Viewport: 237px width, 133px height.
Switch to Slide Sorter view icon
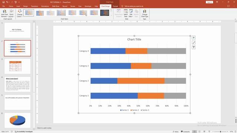tap(199, 132)
